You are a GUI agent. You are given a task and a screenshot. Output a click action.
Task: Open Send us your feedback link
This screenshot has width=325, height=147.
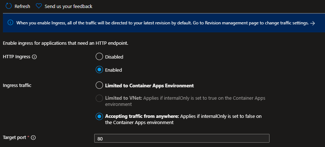click(68, 7)
